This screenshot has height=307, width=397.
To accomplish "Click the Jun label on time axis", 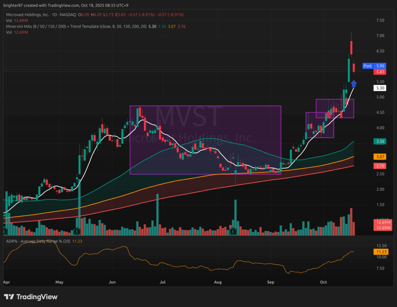I will pos(113,283).
